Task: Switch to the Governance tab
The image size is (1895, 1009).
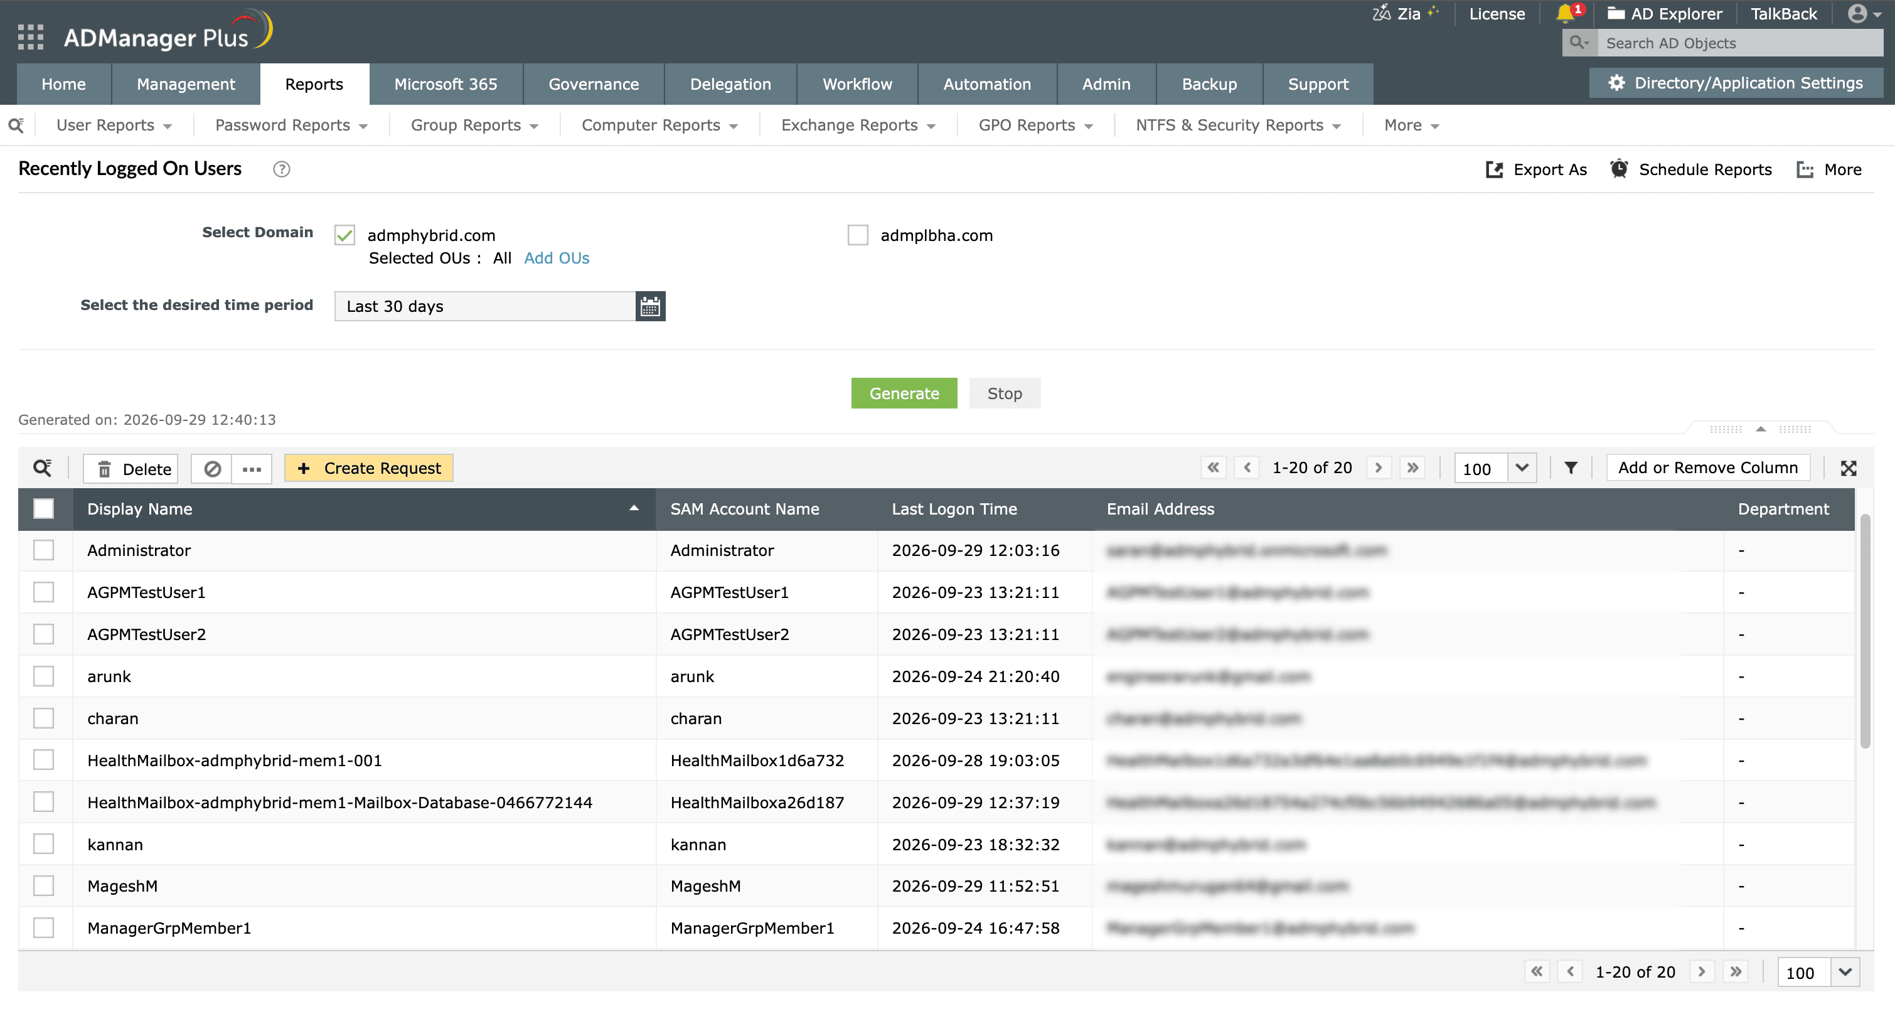Action: [594, 84]
